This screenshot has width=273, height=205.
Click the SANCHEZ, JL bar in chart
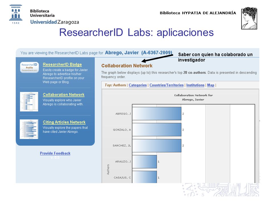click(157, 145)
